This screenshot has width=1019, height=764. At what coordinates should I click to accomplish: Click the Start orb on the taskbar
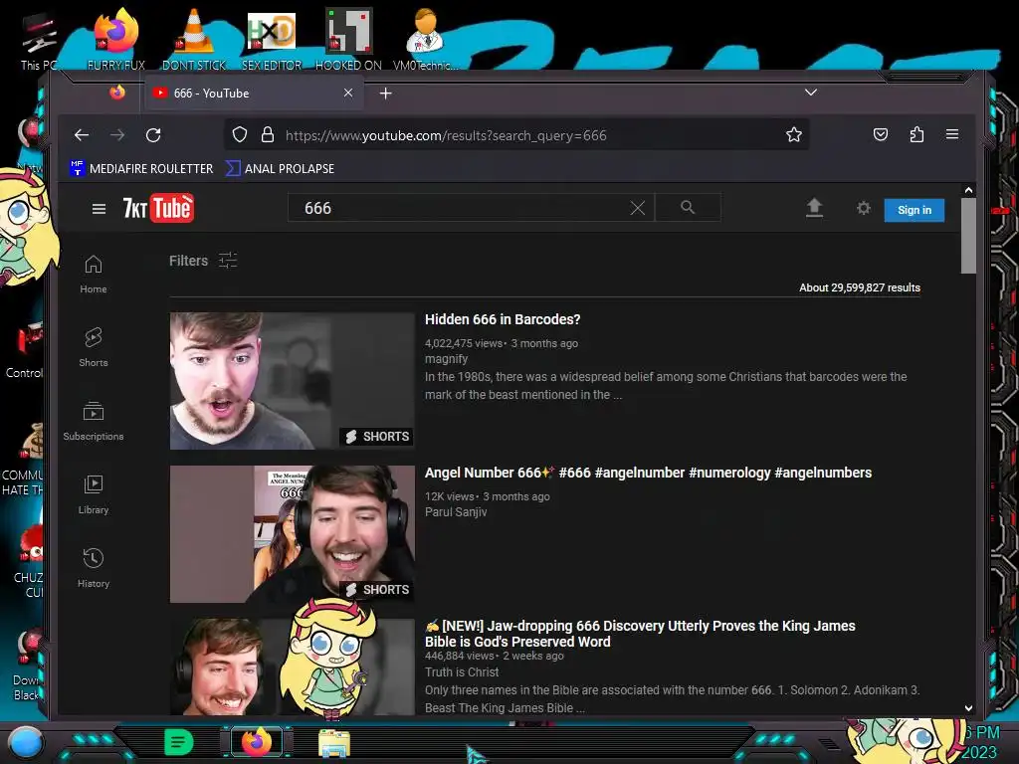pyautogui.click(x=26, y=742)
